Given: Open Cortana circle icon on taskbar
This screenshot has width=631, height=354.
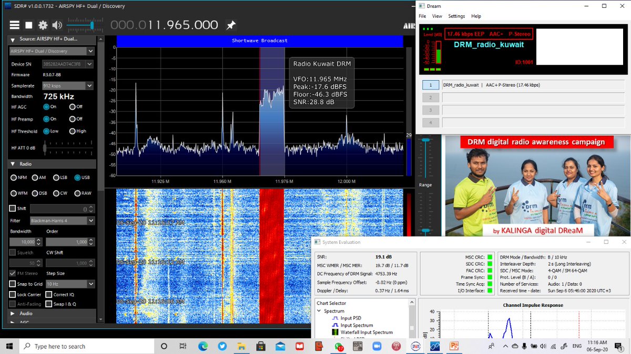Looking at the screenshot, I should tap(164, 346).
